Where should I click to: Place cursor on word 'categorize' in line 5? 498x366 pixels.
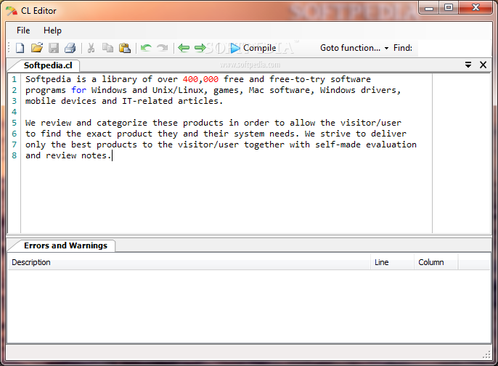click(x=122, y=123)
